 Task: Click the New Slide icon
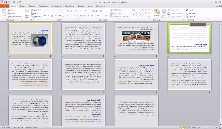pos(27,12)
